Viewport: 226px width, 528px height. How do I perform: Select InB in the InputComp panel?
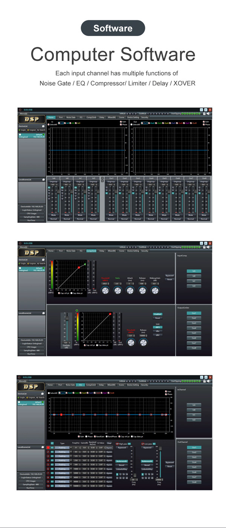click(194, 276)
